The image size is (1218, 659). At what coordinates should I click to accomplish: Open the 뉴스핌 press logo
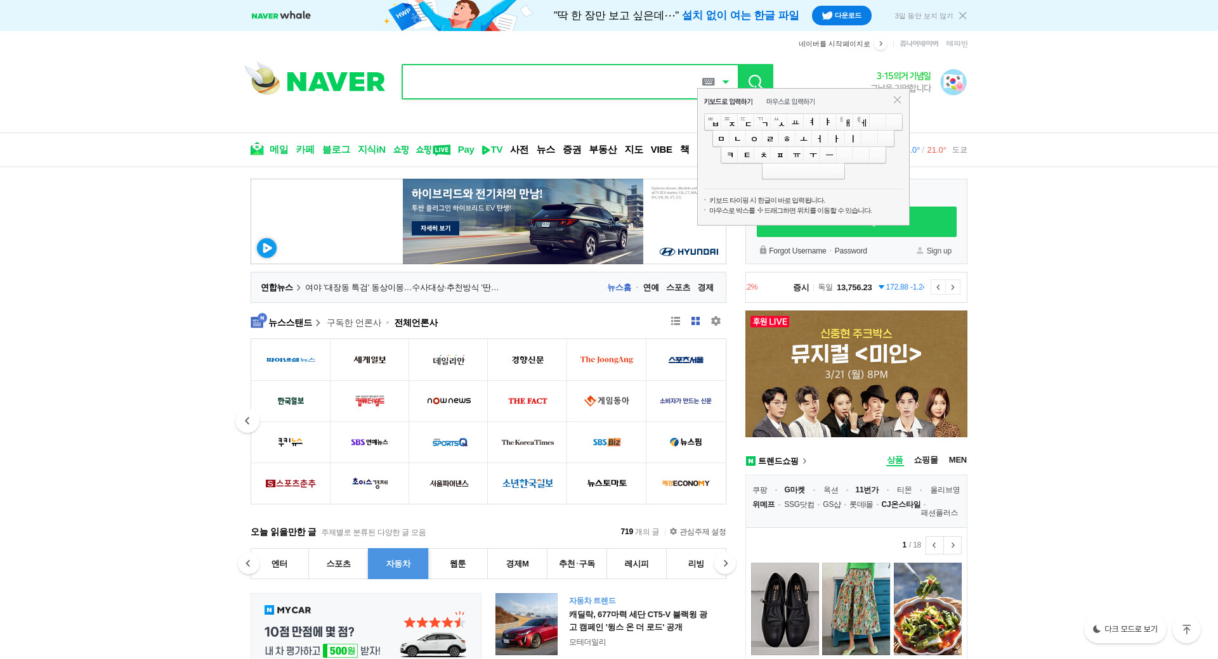[686, 442]
